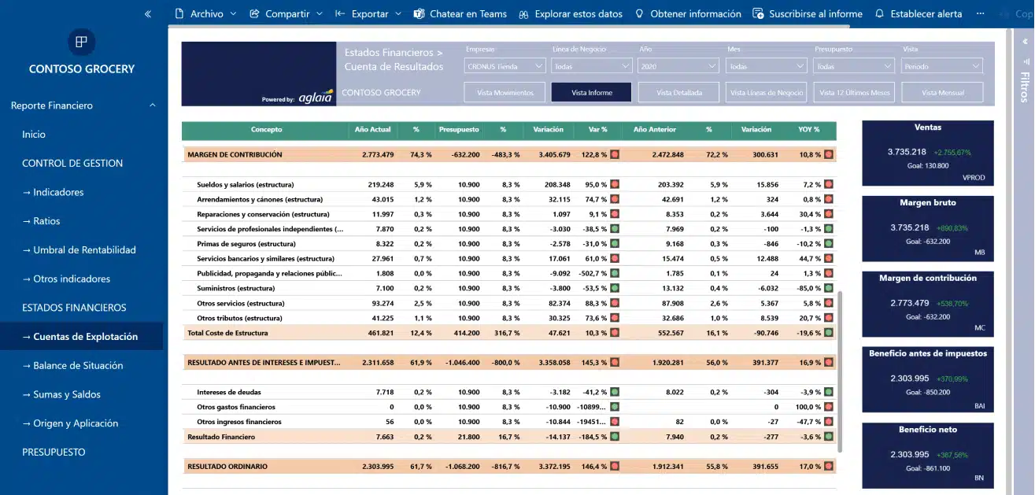
Task: Select the Beneficio antes de impuestos card
Action: (x=928, y=379)
